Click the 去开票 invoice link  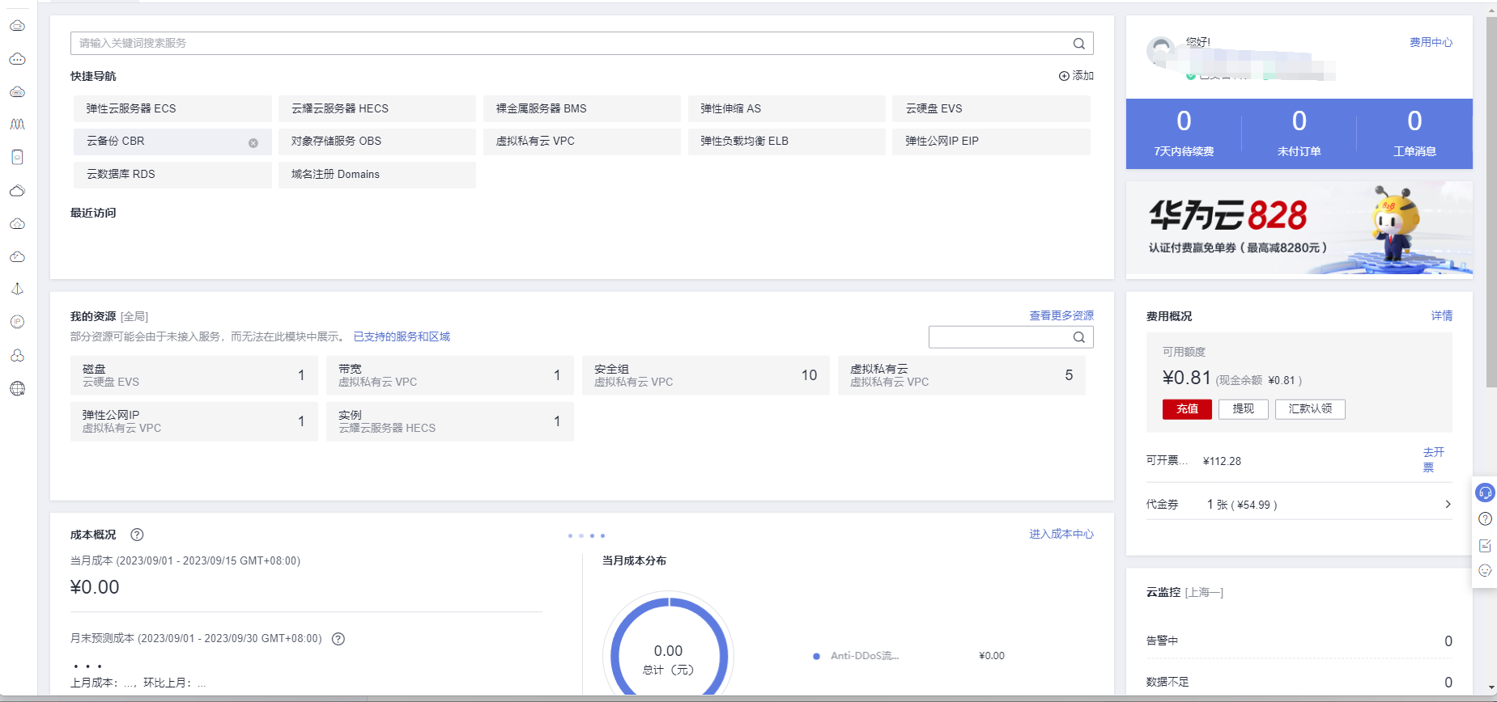pyautogui.click(x=1433, y=459)
